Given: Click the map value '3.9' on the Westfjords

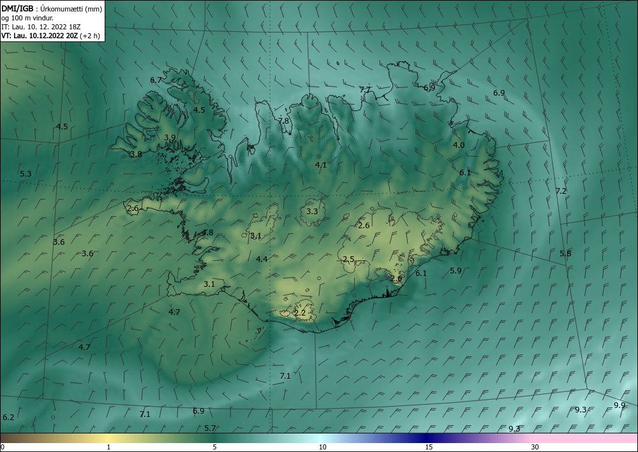Looking at the screenshot, I should [170, 138].
